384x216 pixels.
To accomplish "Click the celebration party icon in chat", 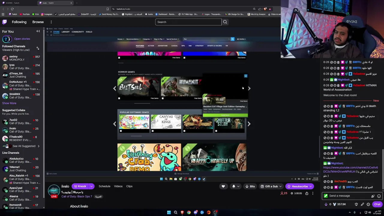I will tap(373, 196).
